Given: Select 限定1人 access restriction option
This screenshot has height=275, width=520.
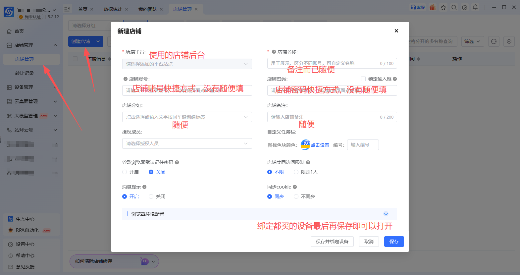Looking at the screenshot, I should [296, 172].
